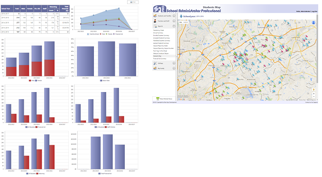
Task: Expand the Settings panel arrow
Action: (x=174, y=63)
